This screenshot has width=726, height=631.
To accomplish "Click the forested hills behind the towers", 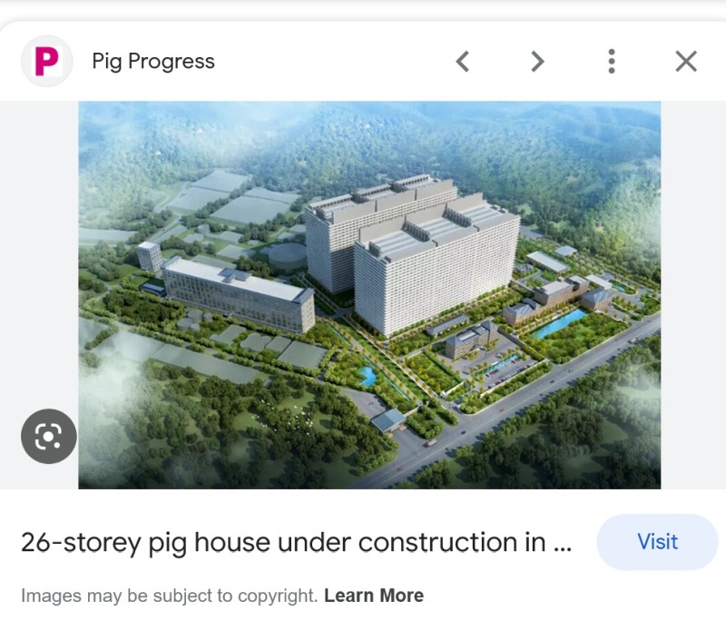I will click(x=370, y=139).
